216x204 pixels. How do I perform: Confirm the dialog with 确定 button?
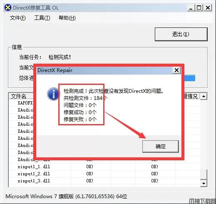pyautogui.click(x=161, y=147)
